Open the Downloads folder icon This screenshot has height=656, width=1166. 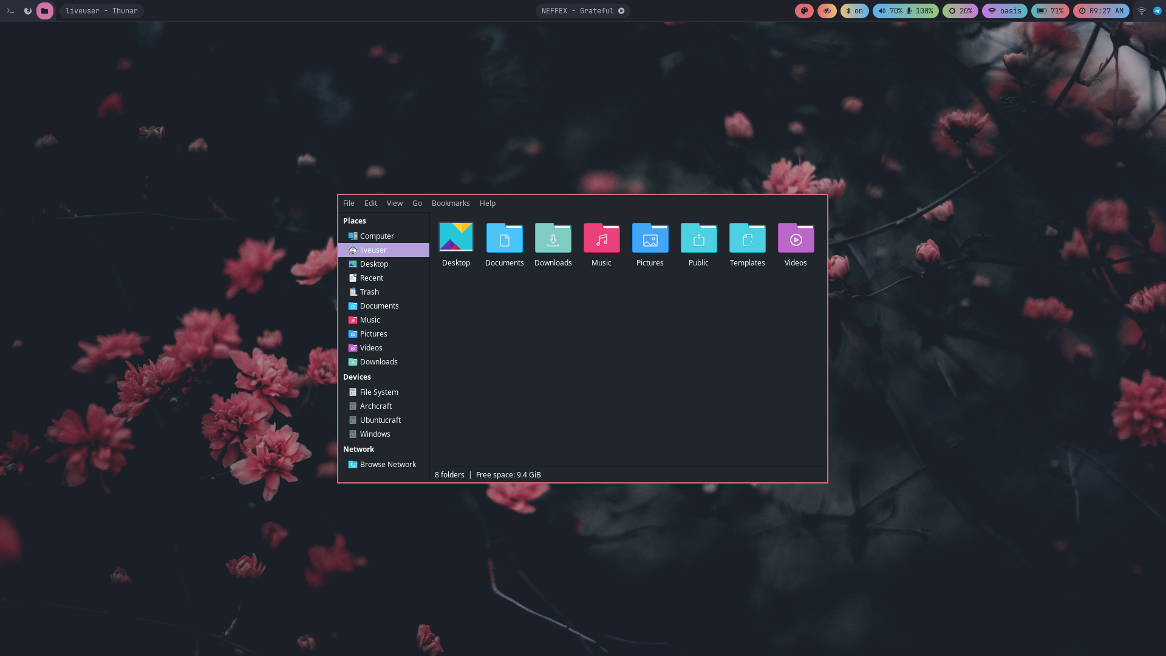click(553, 239)
